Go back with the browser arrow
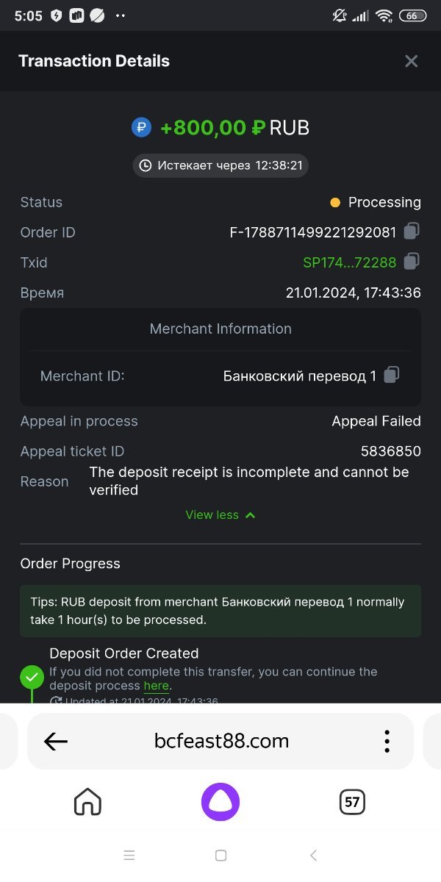This screenshot has height=882, width=441. coord(56,742)
